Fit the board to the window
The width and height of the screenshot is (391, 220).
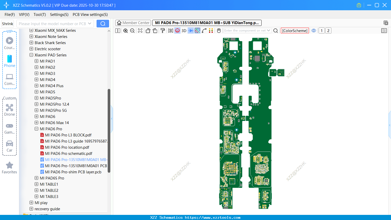click(140, 31)
